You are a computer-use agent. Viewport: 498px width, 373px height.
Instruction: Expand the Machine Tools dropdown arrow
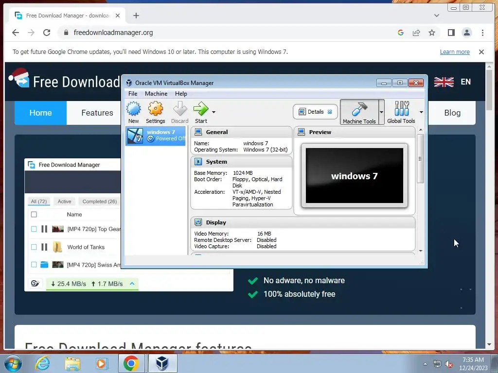(381, 112)
